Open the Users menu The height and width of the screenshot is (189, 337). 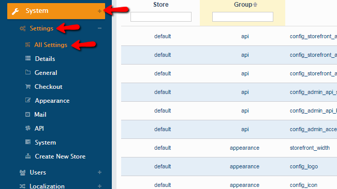pyautogui.click(x=38, y=172)
